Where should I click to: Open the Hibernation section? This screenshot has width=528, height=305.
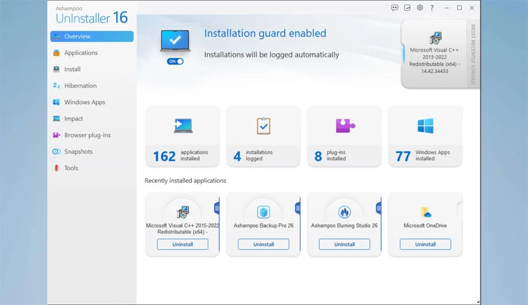[x=80, y=86]
